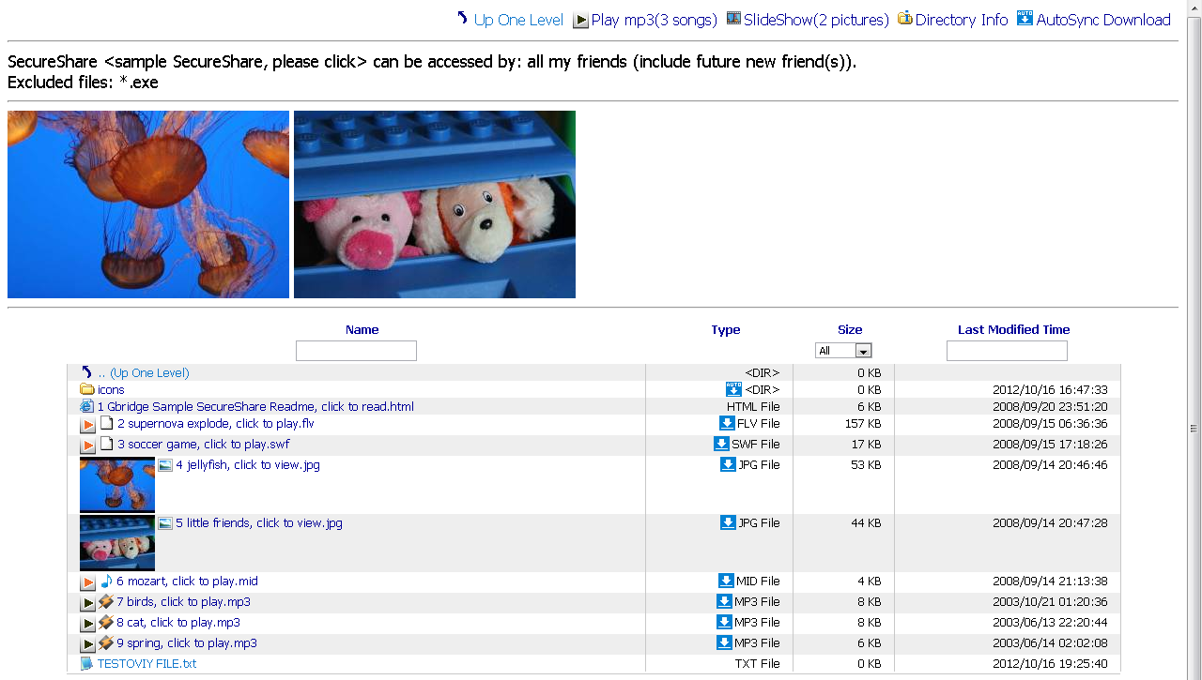Click the Last Modified Time filter field

[x=1007, y=351]
